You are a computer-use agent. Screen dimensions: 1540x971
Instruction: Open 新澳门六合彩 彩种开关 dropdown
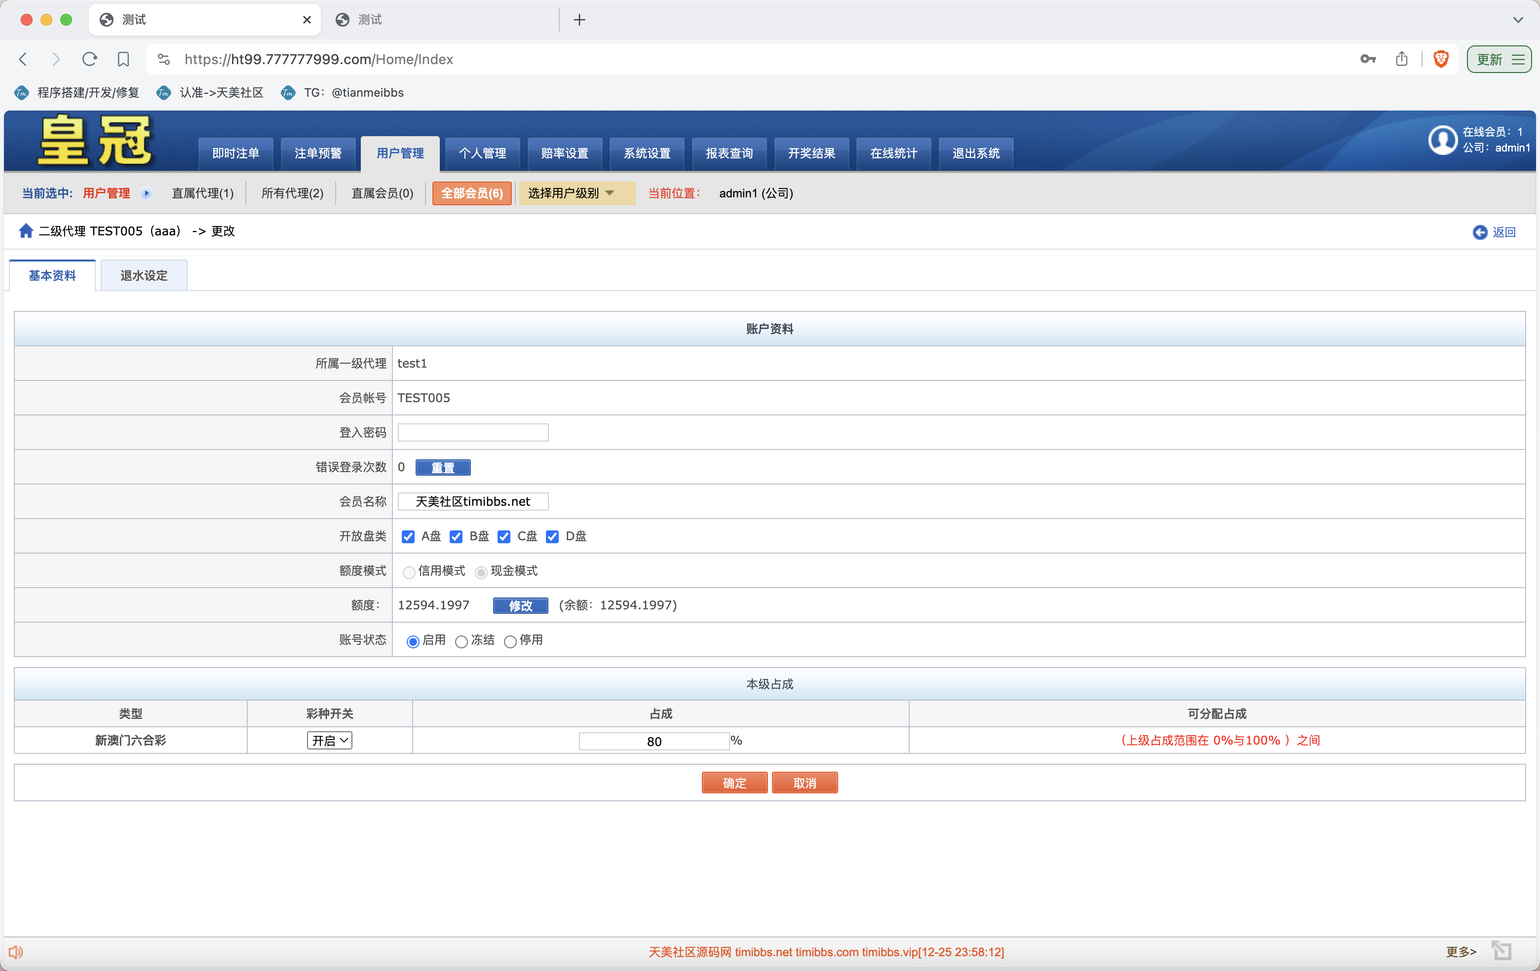coord(329,740)
